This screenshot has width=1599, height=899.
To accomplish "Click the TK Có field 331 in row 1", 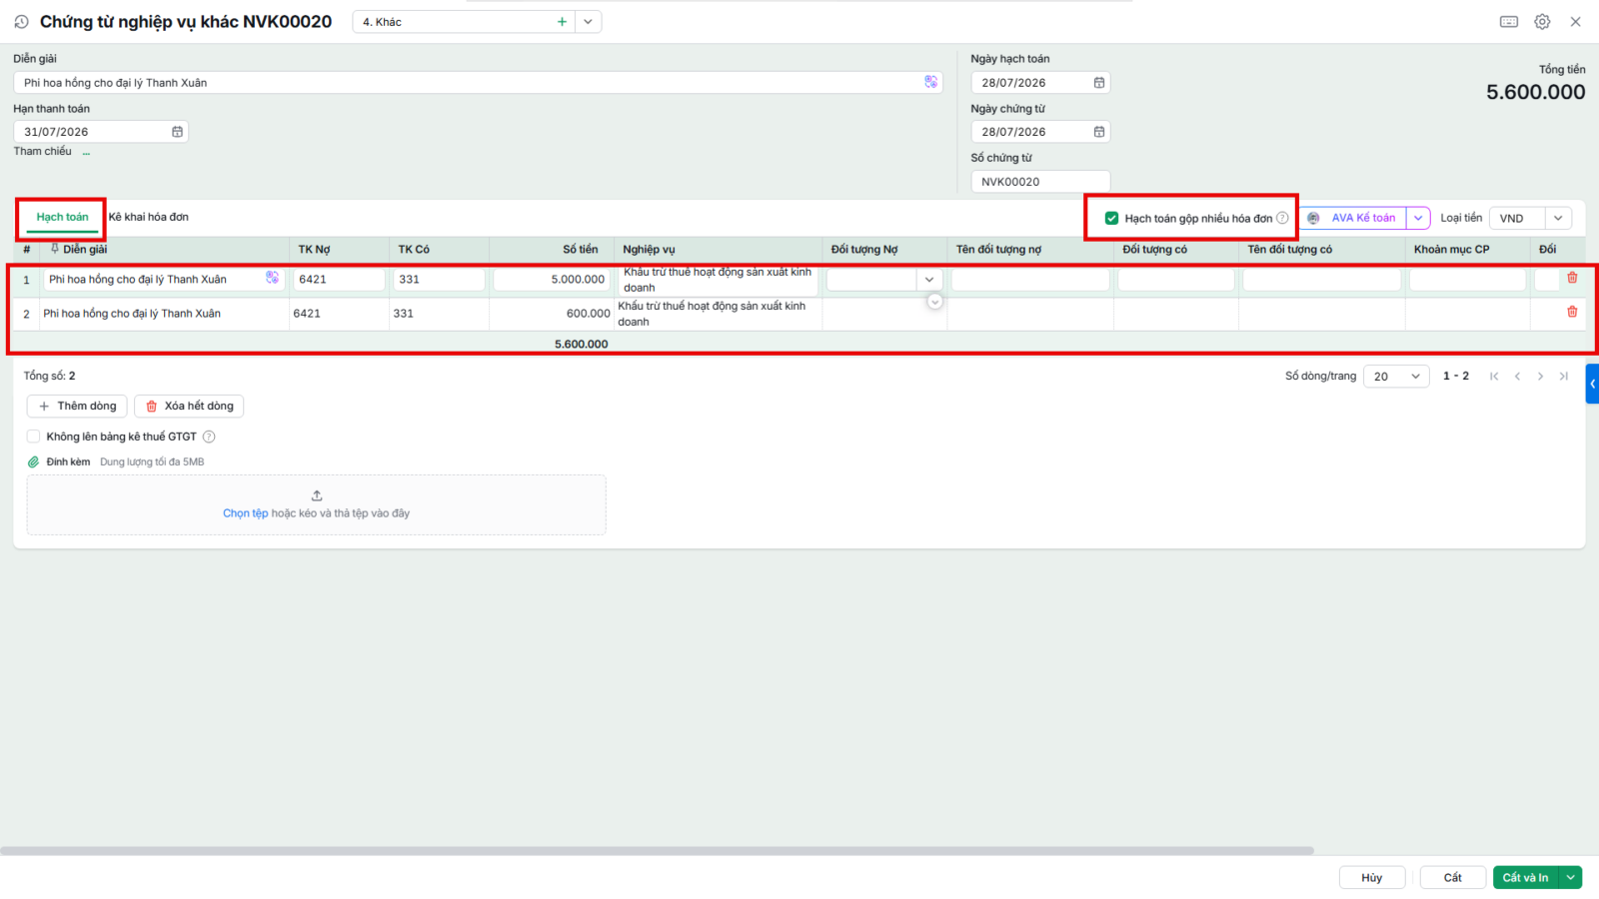I will coord(439,280).
